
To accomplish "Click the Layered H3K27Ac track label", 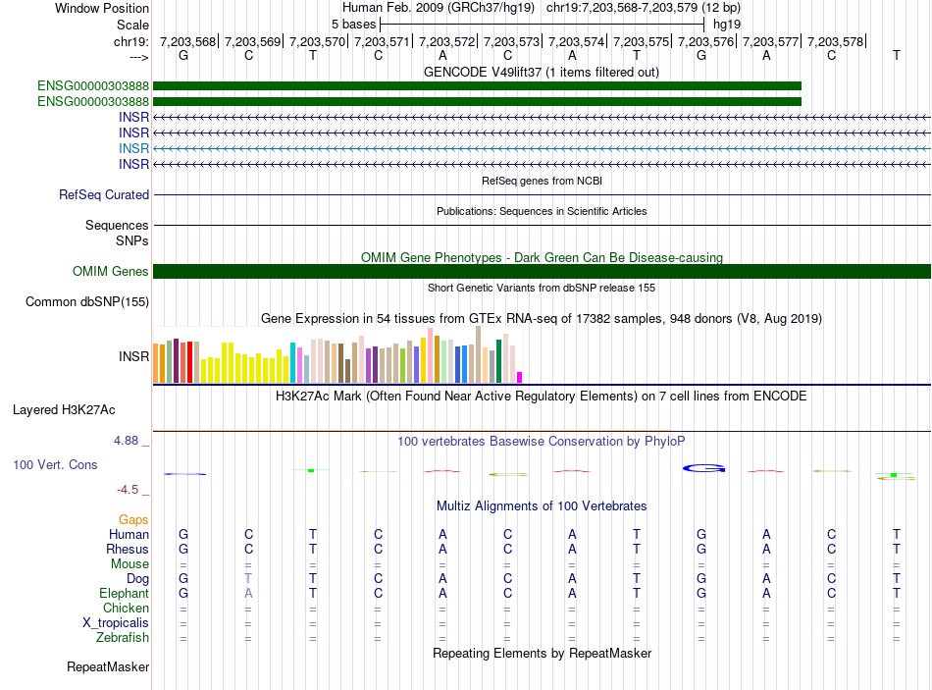I will (64, 410).
